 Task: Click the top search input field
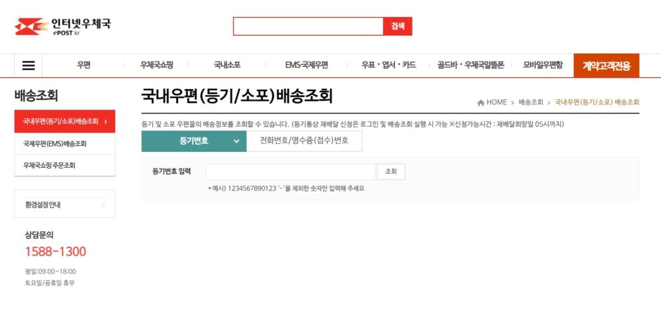point(308,26)
